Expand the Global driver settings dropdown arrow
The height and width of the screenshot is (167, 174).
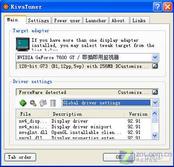[x=155, y=103]
